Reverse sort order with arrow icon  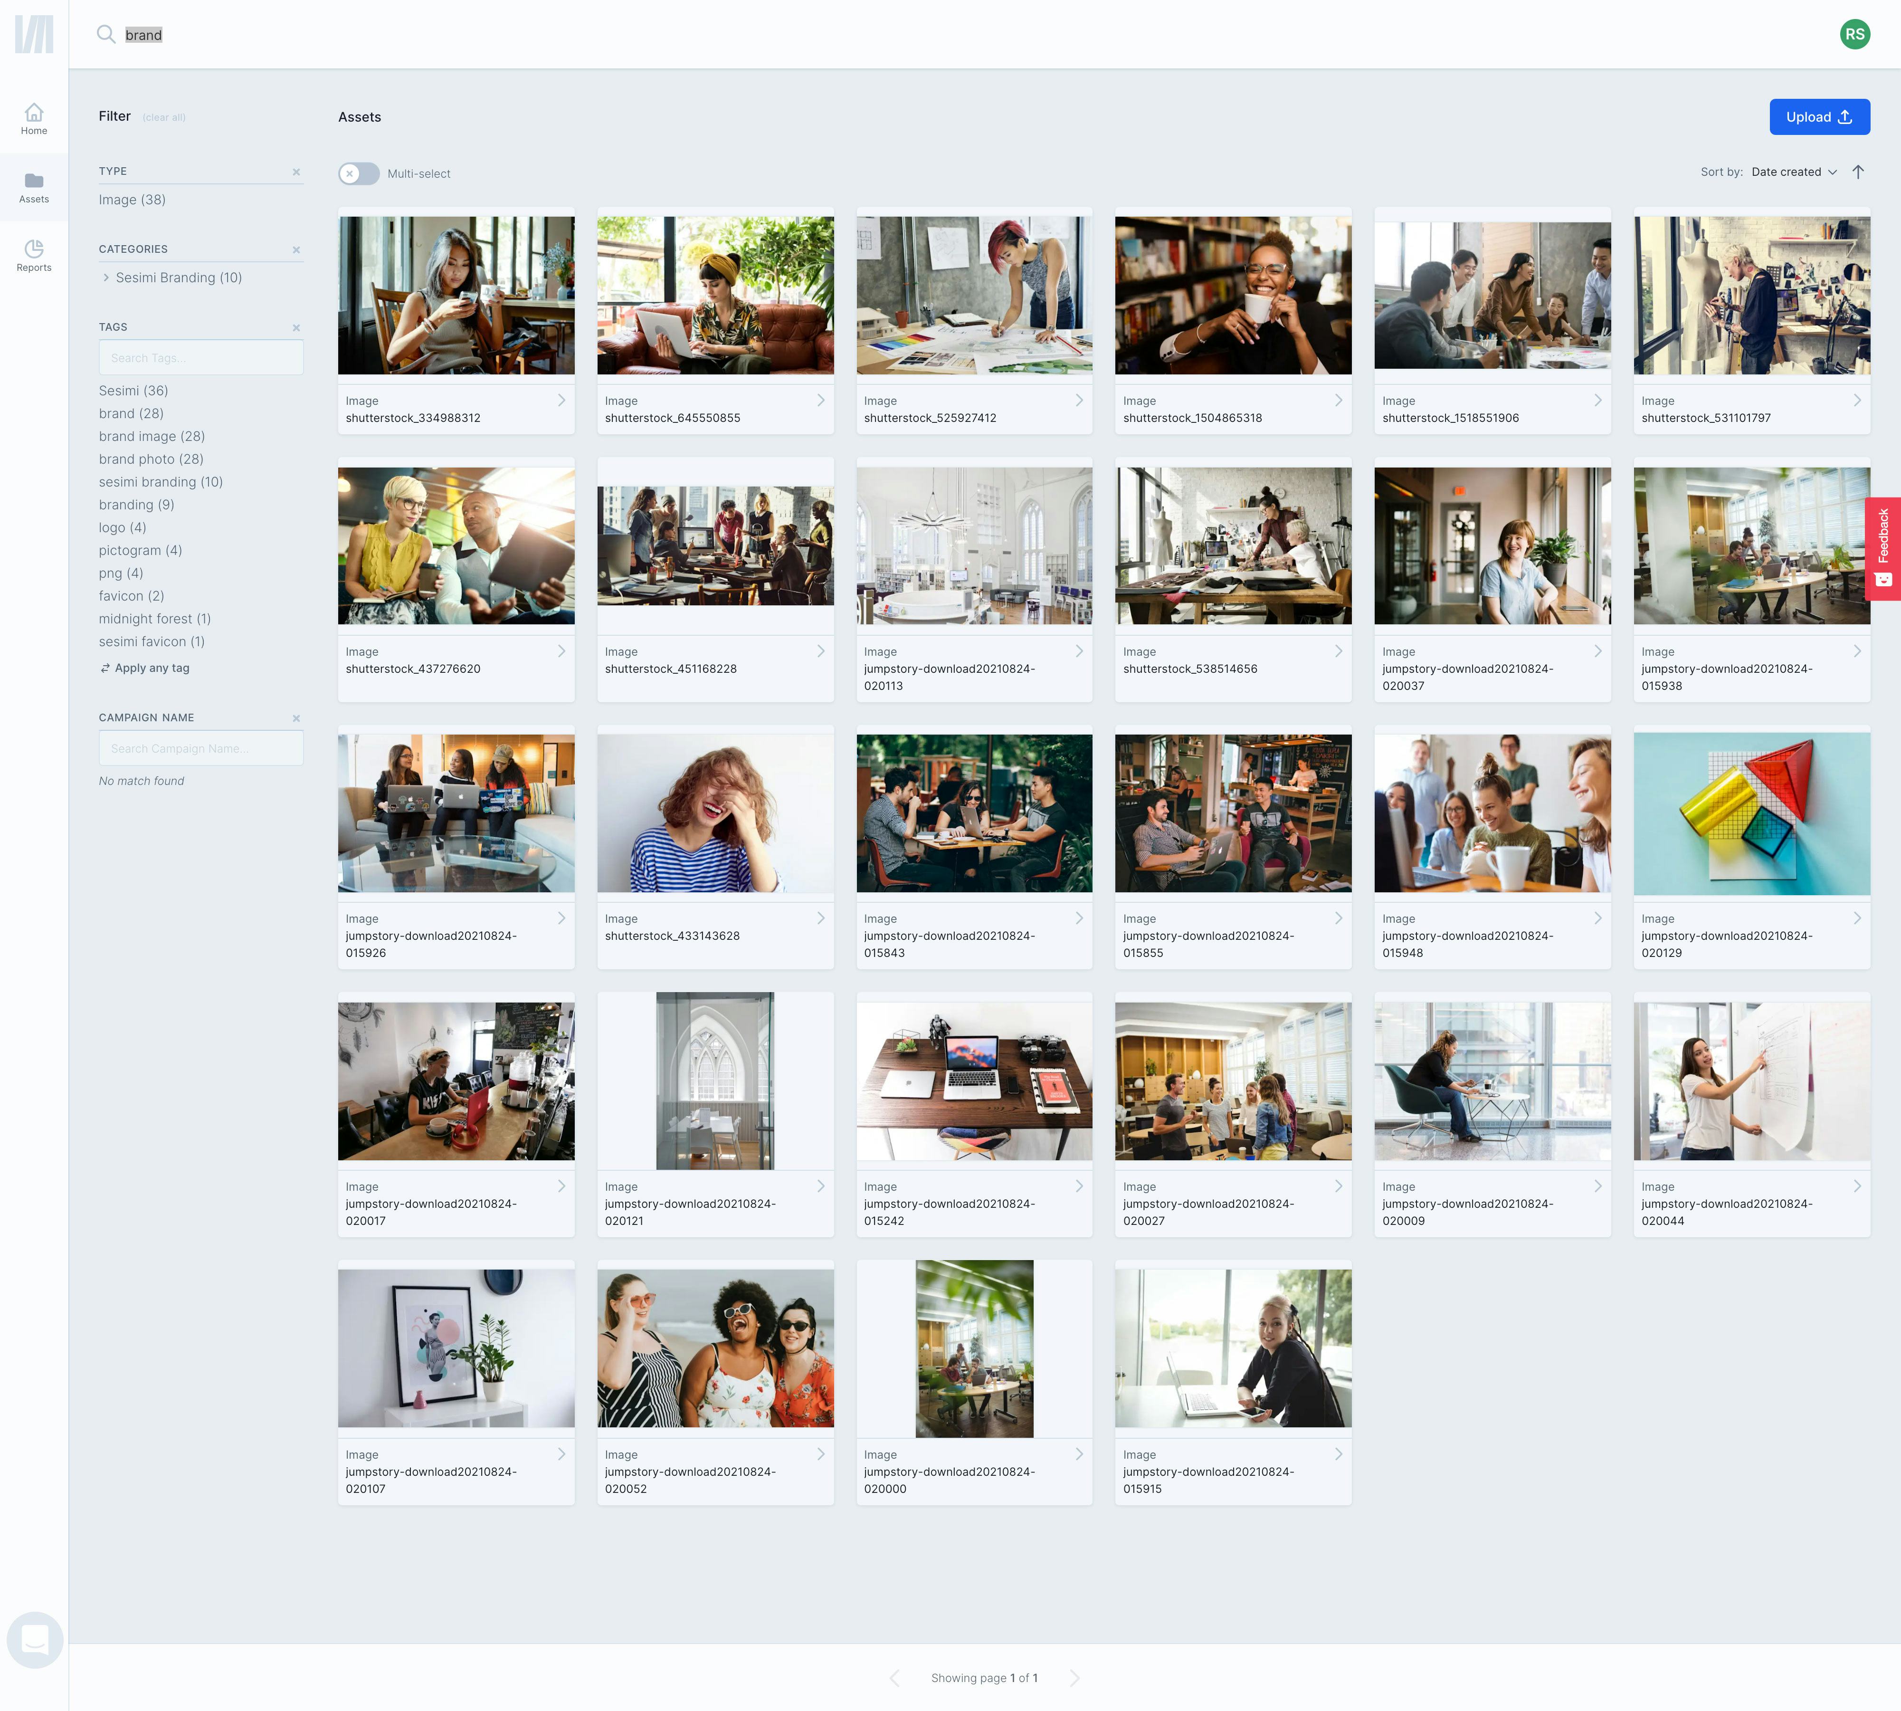tap(1858, 172)
